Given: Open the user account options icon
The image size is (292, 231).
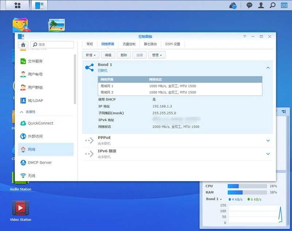Looking at the screenshot, I should point(261,5).
